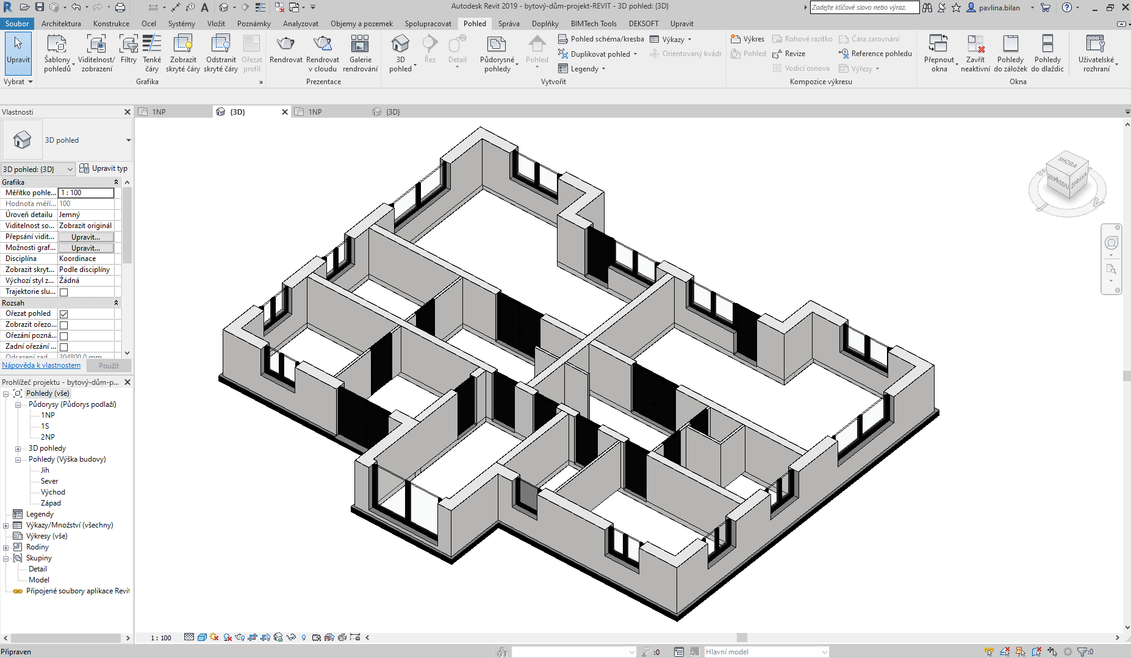Screen dimensions: 1131x658
Task: Open Nápověda k vlastnostem link
Action: click(41, 365)
